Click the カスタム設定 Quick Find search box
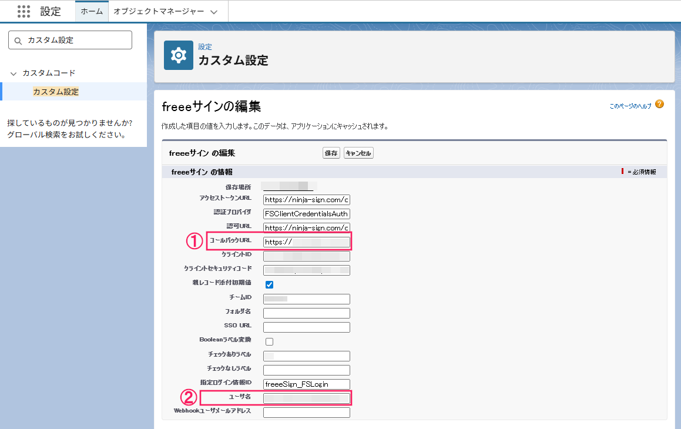The width and height of the screenshot is (681, 429). click(x=70, y=40)
